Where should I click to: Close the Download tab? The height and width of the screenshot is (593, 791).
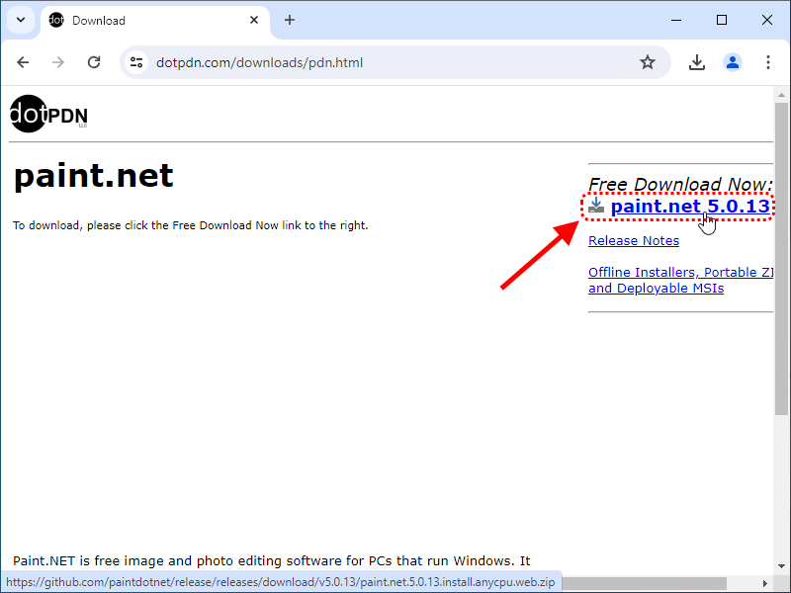(x=254, y=20)
